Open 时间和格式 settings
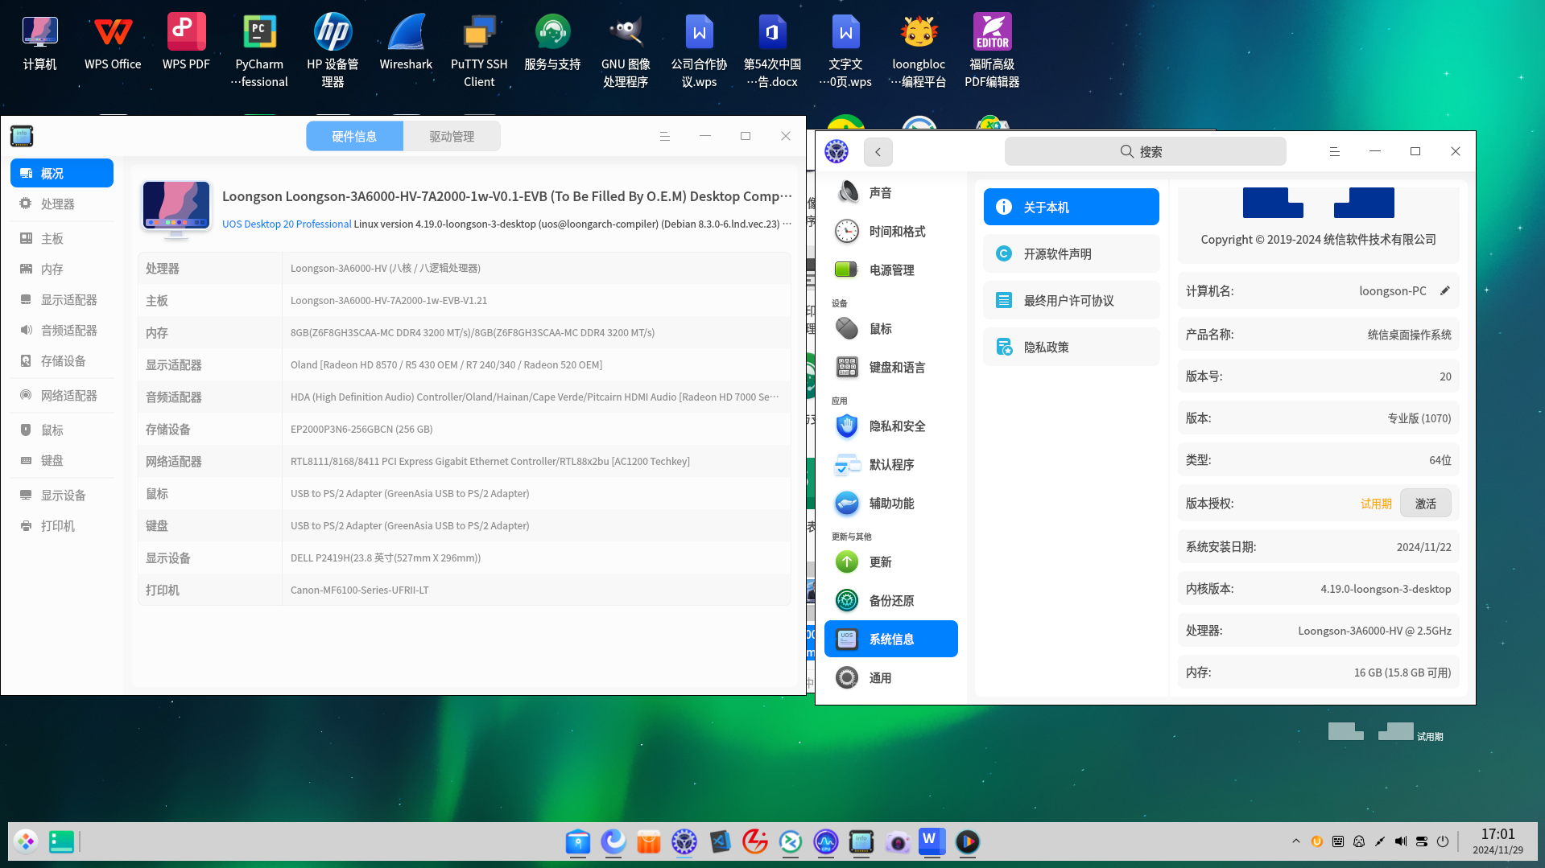The height and width of the screenshot is (868, 1545). click(891, 231)
